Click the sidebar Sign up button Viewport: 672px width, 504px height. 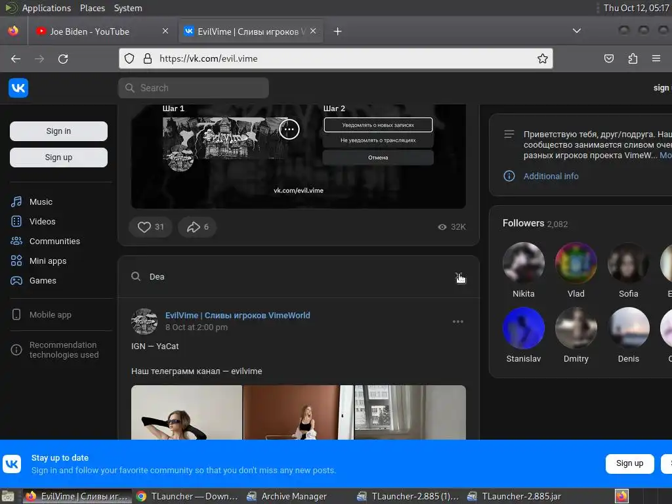(58, 157)
